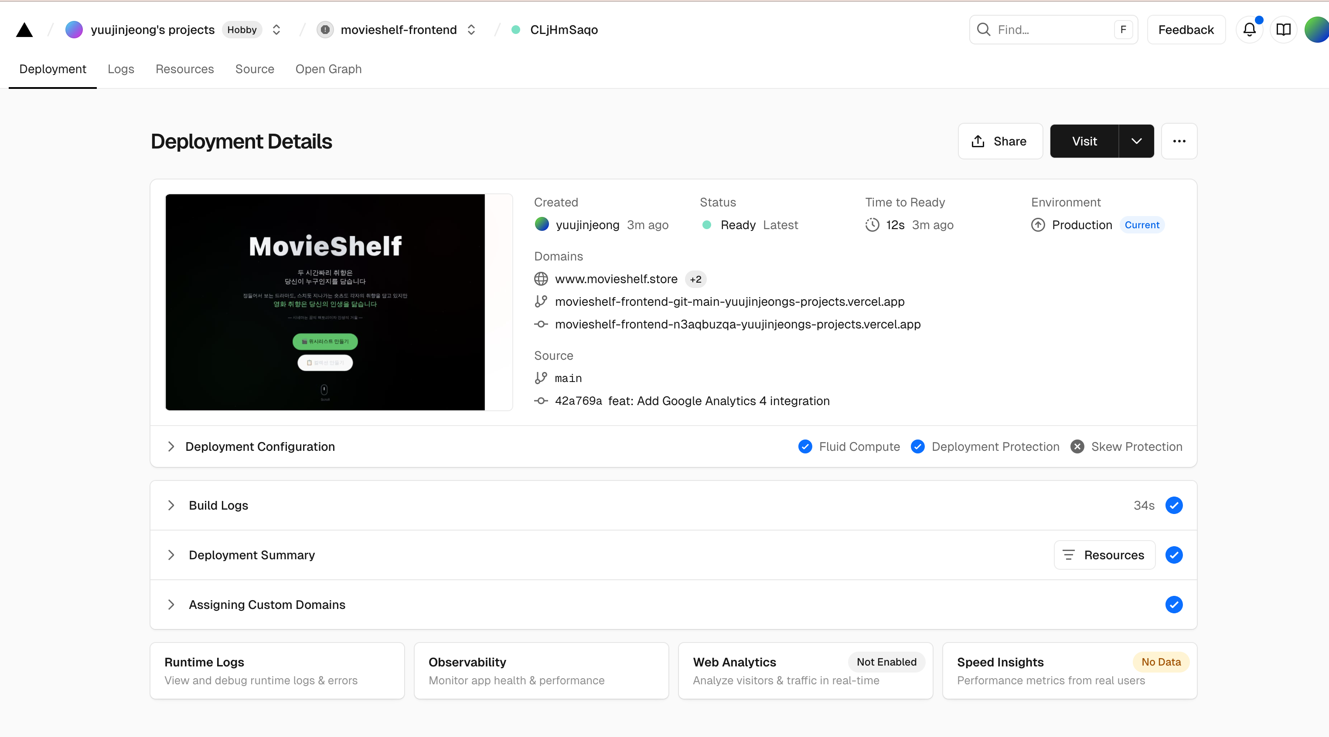Click the commit icon next to 42a769a

point(541,401)
